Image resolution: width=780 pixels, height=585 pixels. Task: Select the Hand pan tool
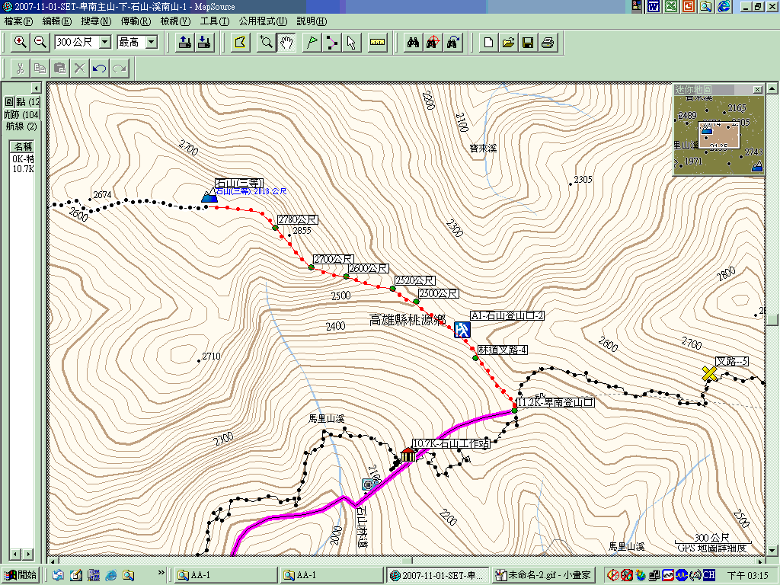point(286,43)
